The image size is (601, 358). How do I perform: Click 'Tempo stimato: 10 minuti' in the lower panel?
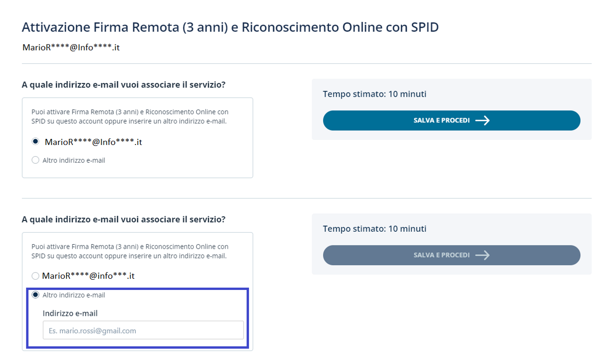pos(375,229)
